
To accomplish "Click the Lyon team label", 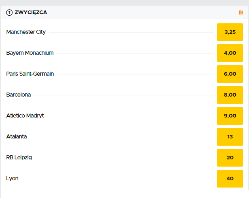I will 12,179.
